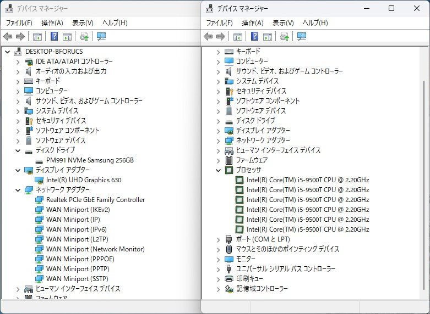Screen dimensions: 430x314
Task: Click the プロセッサ chip icon in right window
Action: pyautogui.click(x=229, y=170)
